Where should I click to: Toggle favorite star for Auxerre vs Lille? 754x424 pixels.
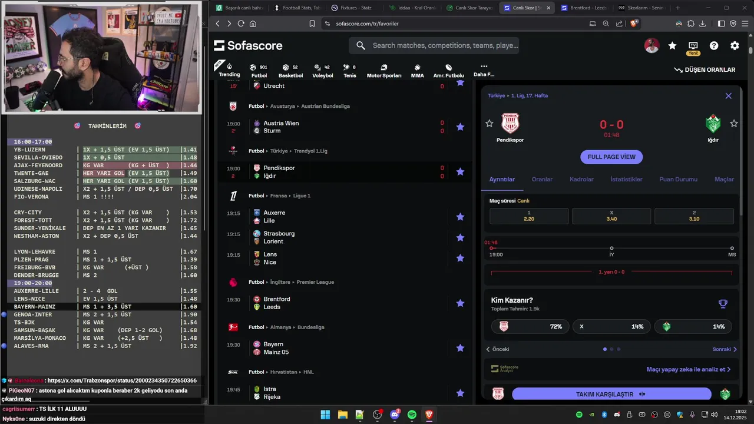pyautogui.click(x=460, y=217)
